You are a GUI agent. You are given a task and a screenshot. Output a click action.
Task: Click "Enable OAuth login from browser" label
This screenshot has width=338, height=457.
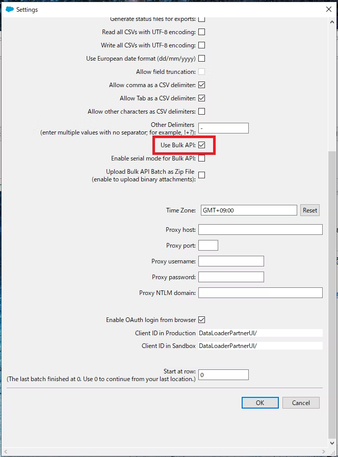click(151, 320)
